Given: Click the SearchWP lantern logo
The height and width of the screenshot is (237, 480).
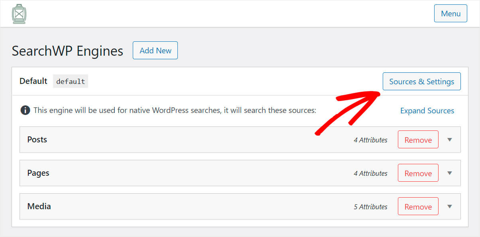Looking at the screenshot, I should pyautogui.click(x=19, y=14).
